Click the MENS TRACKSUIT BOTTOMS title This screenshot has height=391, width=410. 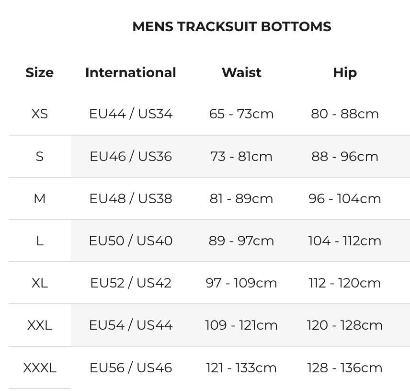tap(231, 27)
